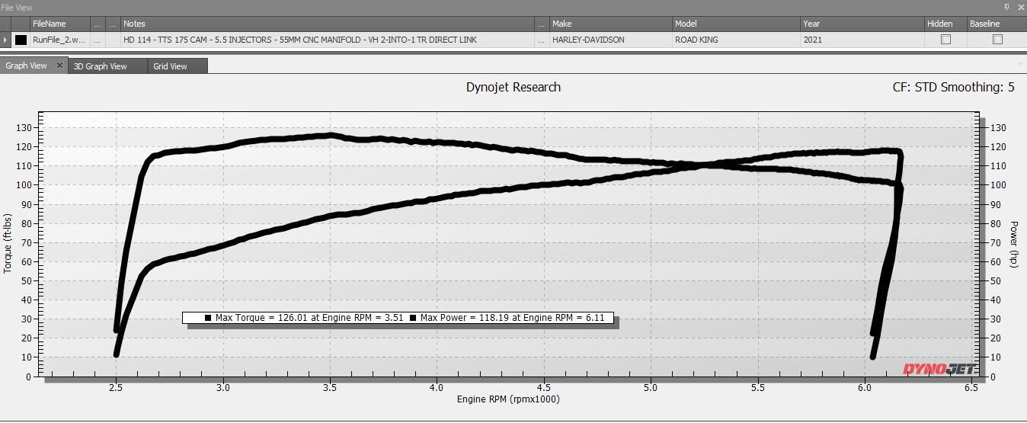Select the HARLEY-DAVIDSON make cell
Viewport: 1027px width, 423px height.
[x=610, y=40]
